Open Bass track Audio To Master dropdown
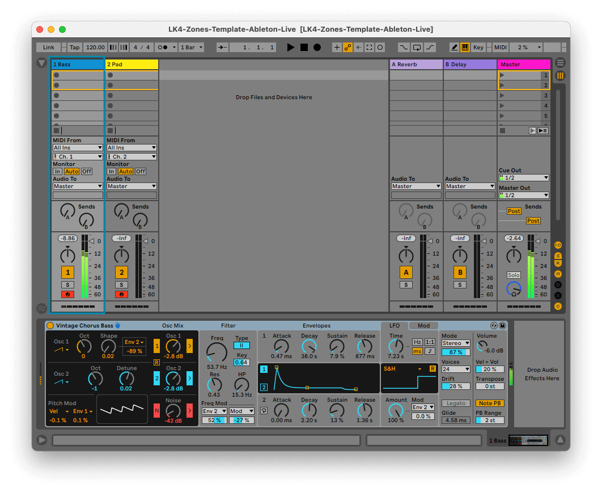The width and height of the screenshot is (602, 493). [x=78, y=186]
